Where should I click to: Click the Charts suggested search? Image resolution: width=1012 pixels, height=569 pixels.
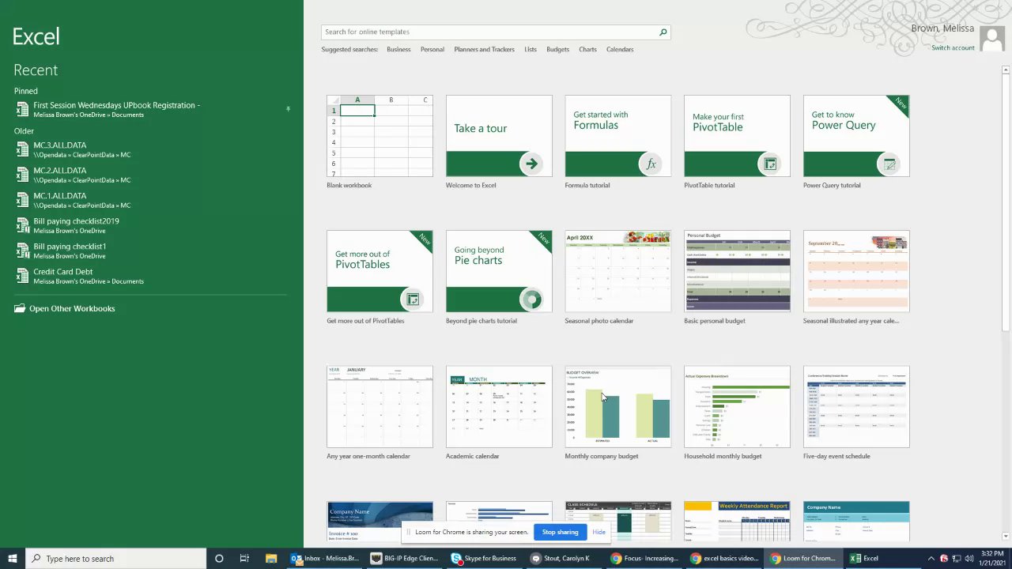[587, 49]
